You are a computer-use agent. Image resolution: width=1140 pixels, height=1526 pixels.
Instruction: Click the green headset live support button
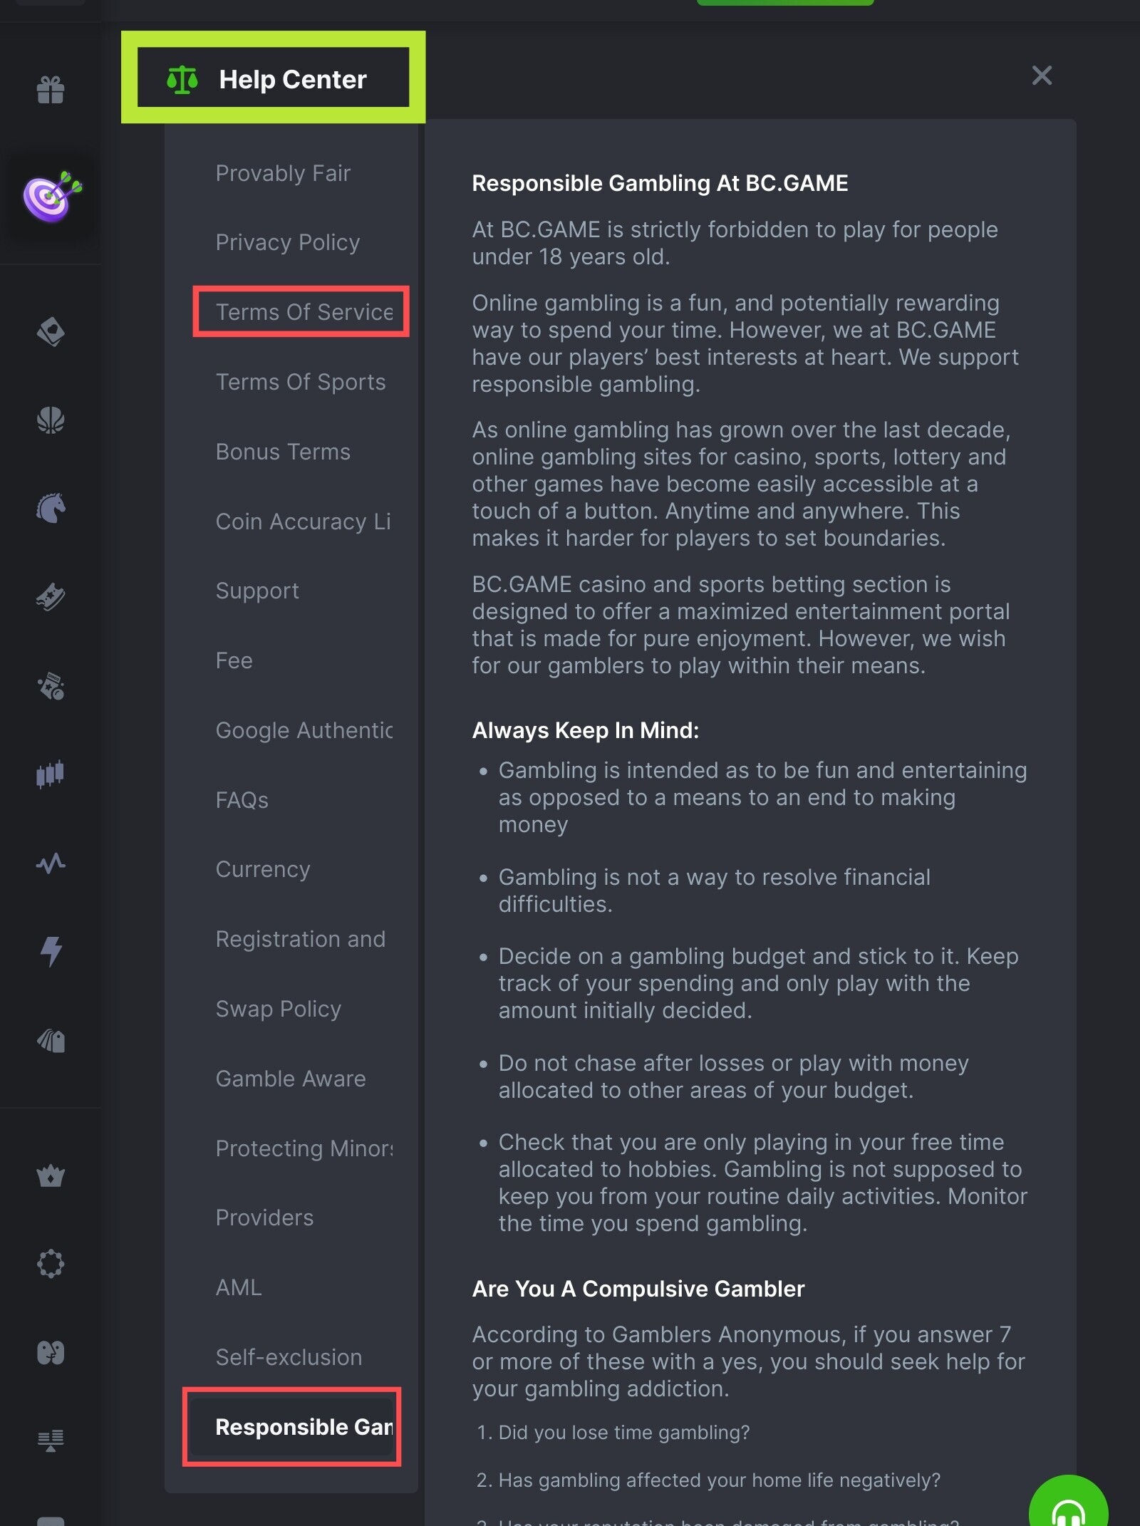click(1069, 1503)
